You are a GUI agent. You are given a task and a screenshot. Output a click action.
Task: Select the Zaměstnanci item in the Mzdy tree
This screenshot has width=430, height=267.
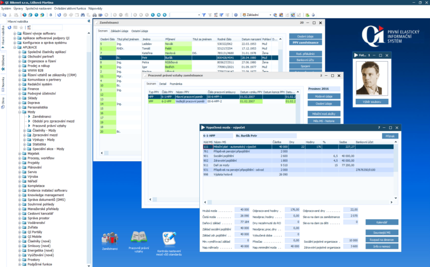[42, 116]
